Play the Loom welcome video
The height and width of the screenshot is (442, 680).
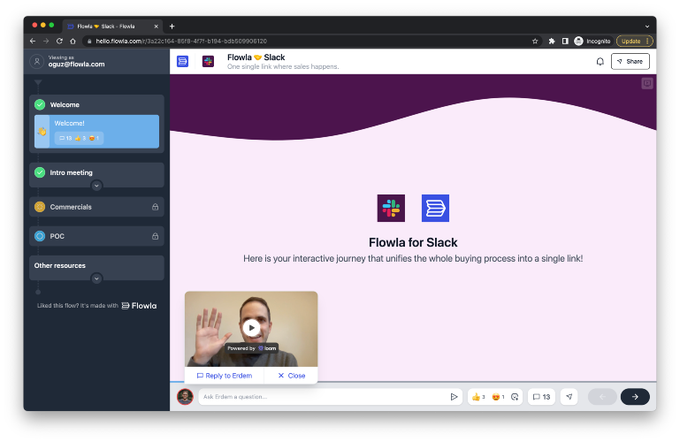pos(251,328)
